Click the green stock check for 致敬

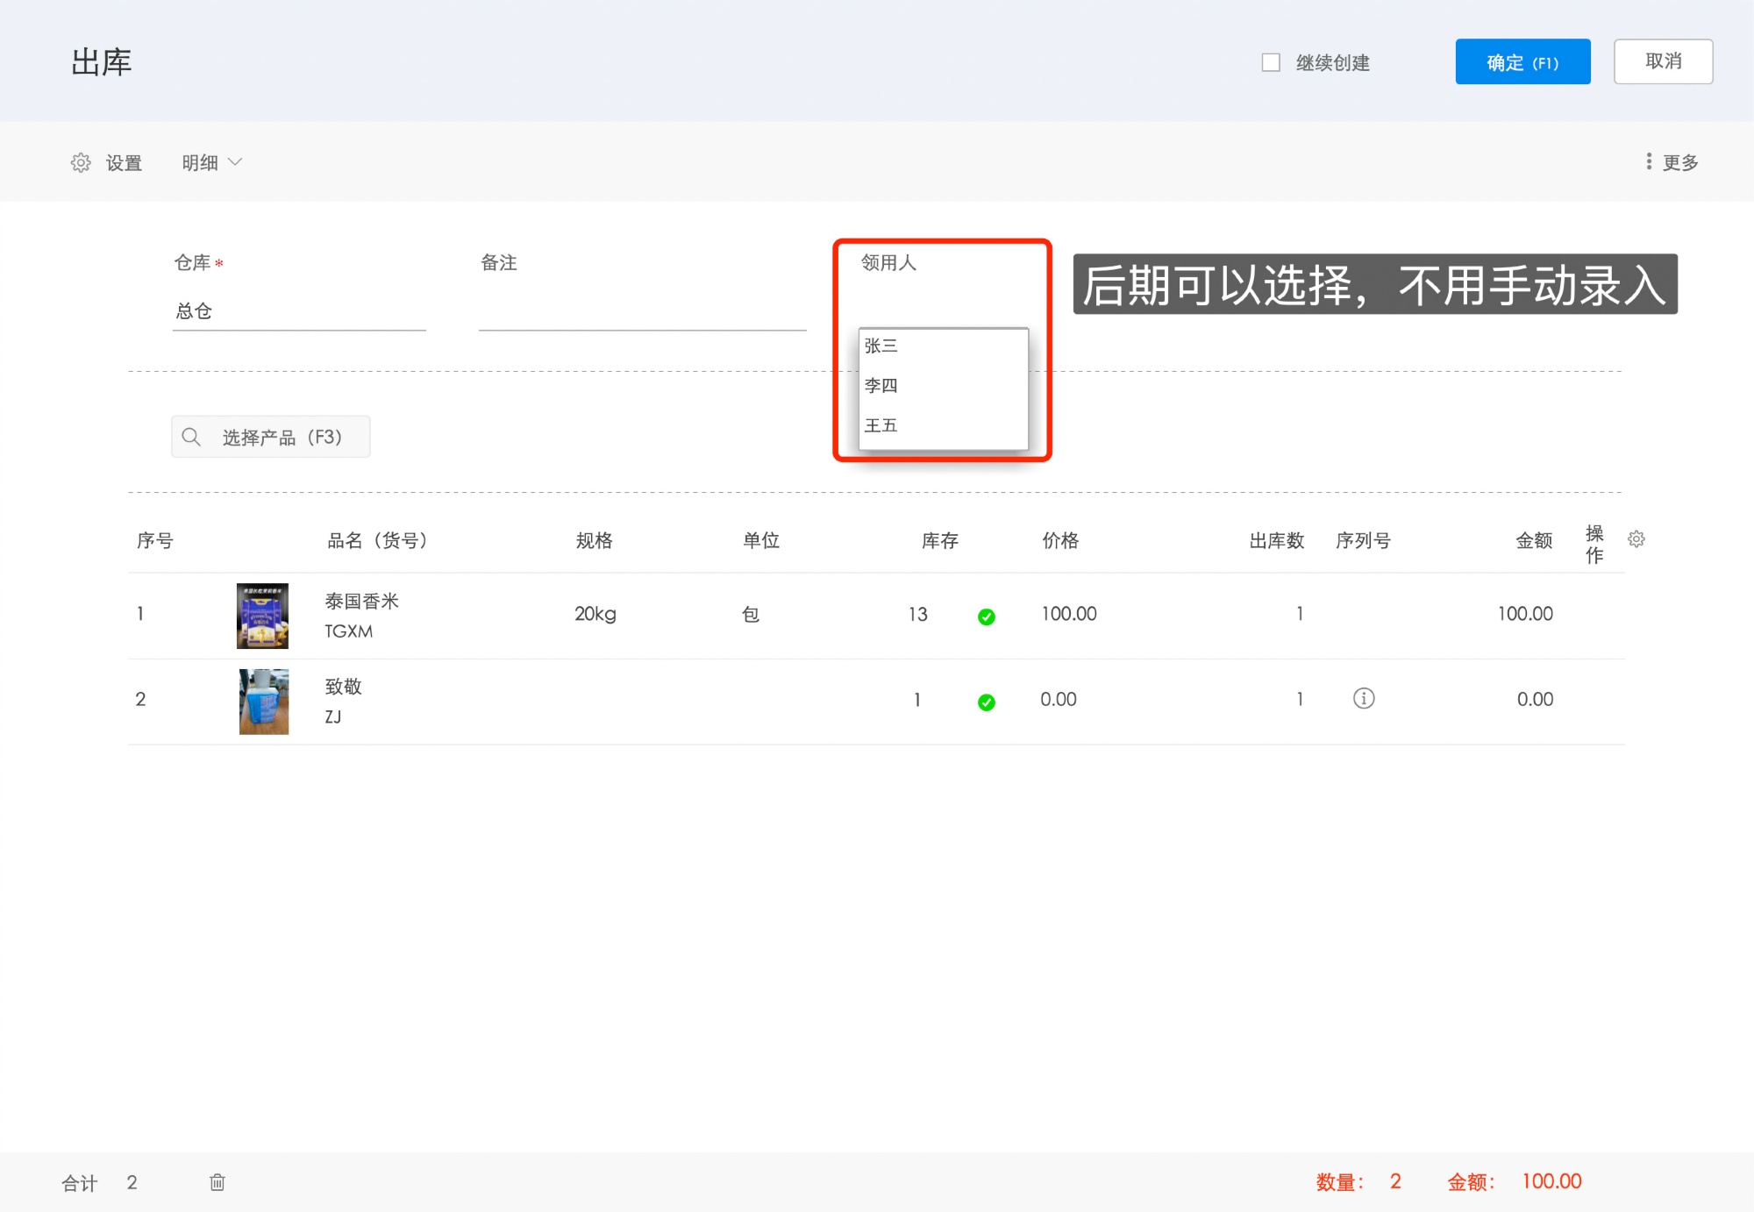987,702
